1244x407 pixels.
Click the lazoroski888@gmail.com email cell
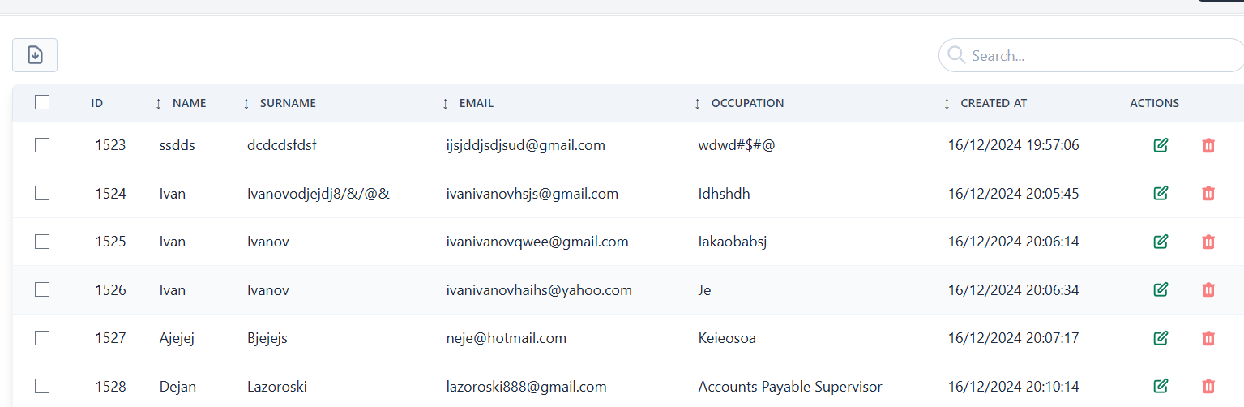point(526,387)
